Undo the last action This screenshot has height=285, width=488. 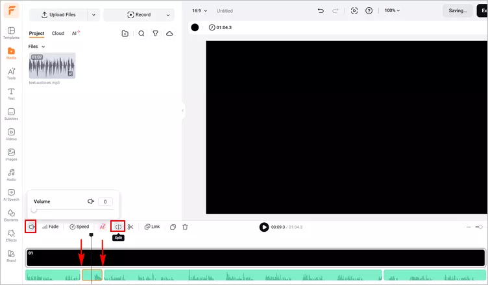[321, 11]
